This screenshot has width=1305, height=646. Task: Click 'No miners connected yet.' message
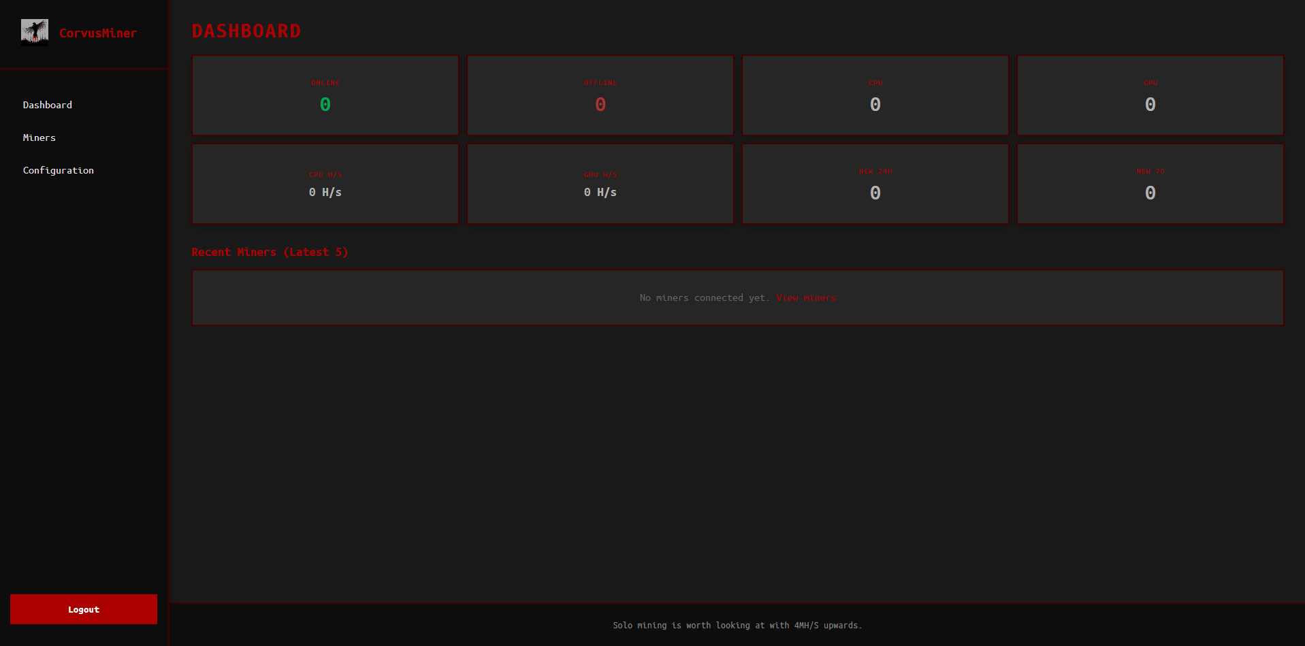coord(705,297)
